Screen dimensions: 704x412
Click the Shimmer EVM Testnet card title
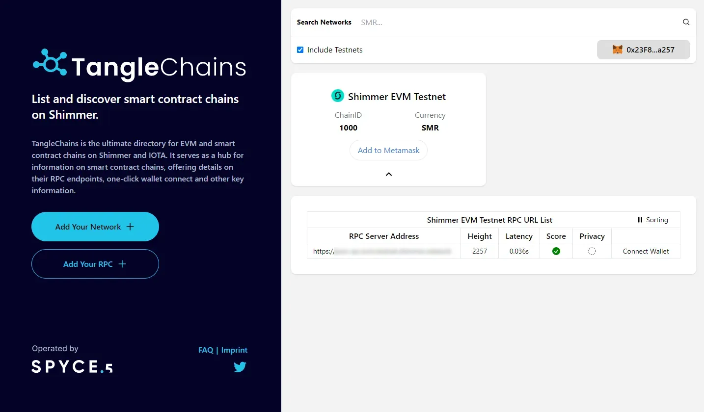397,97
